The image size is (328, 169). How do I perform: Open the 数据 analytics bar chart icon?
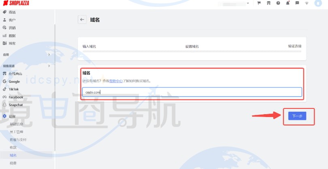click(x=4, y=35)
